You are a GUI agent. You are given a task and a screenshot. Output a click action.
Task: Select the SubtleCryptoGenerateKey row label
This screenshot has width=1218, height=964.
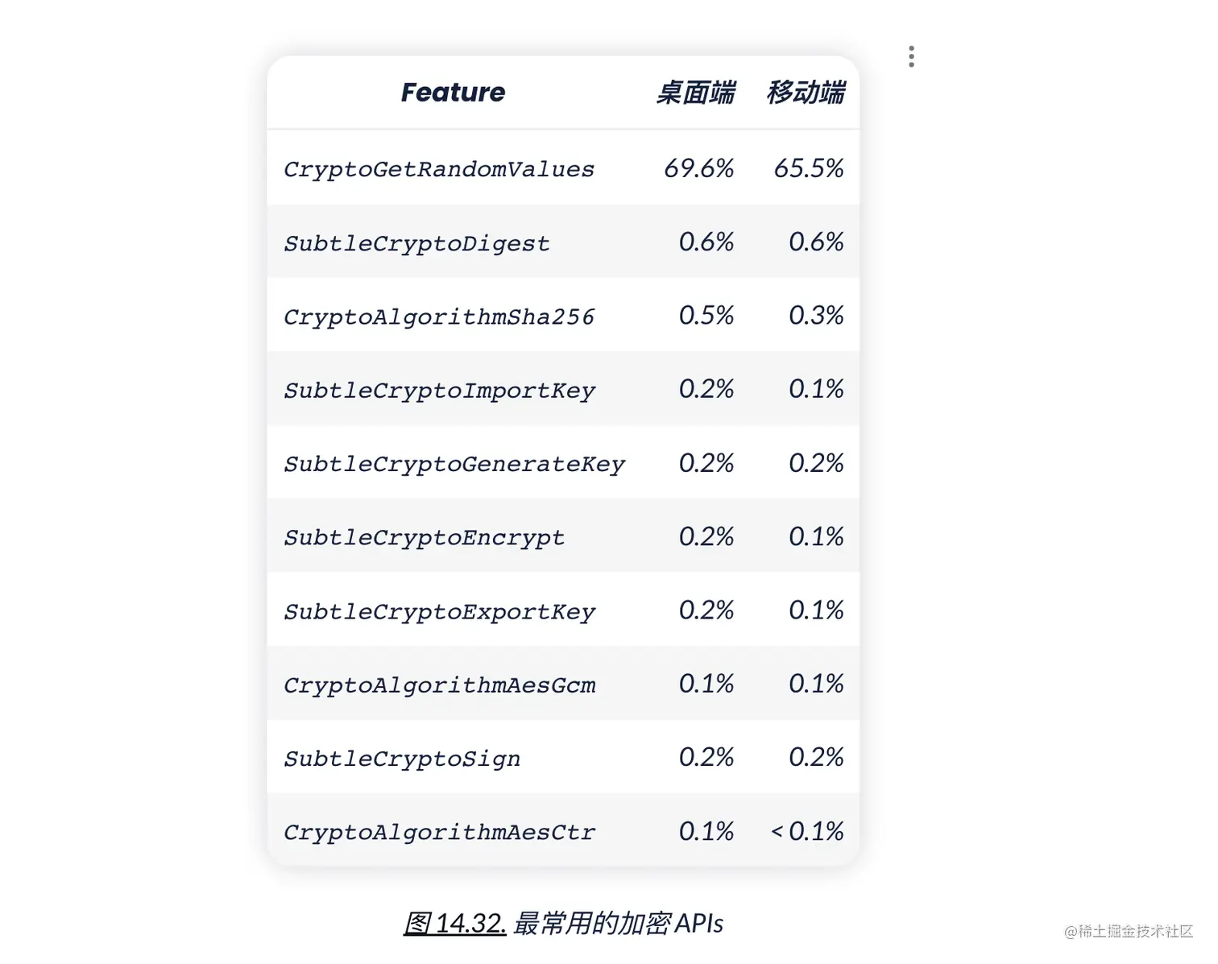tap(454, 464)
